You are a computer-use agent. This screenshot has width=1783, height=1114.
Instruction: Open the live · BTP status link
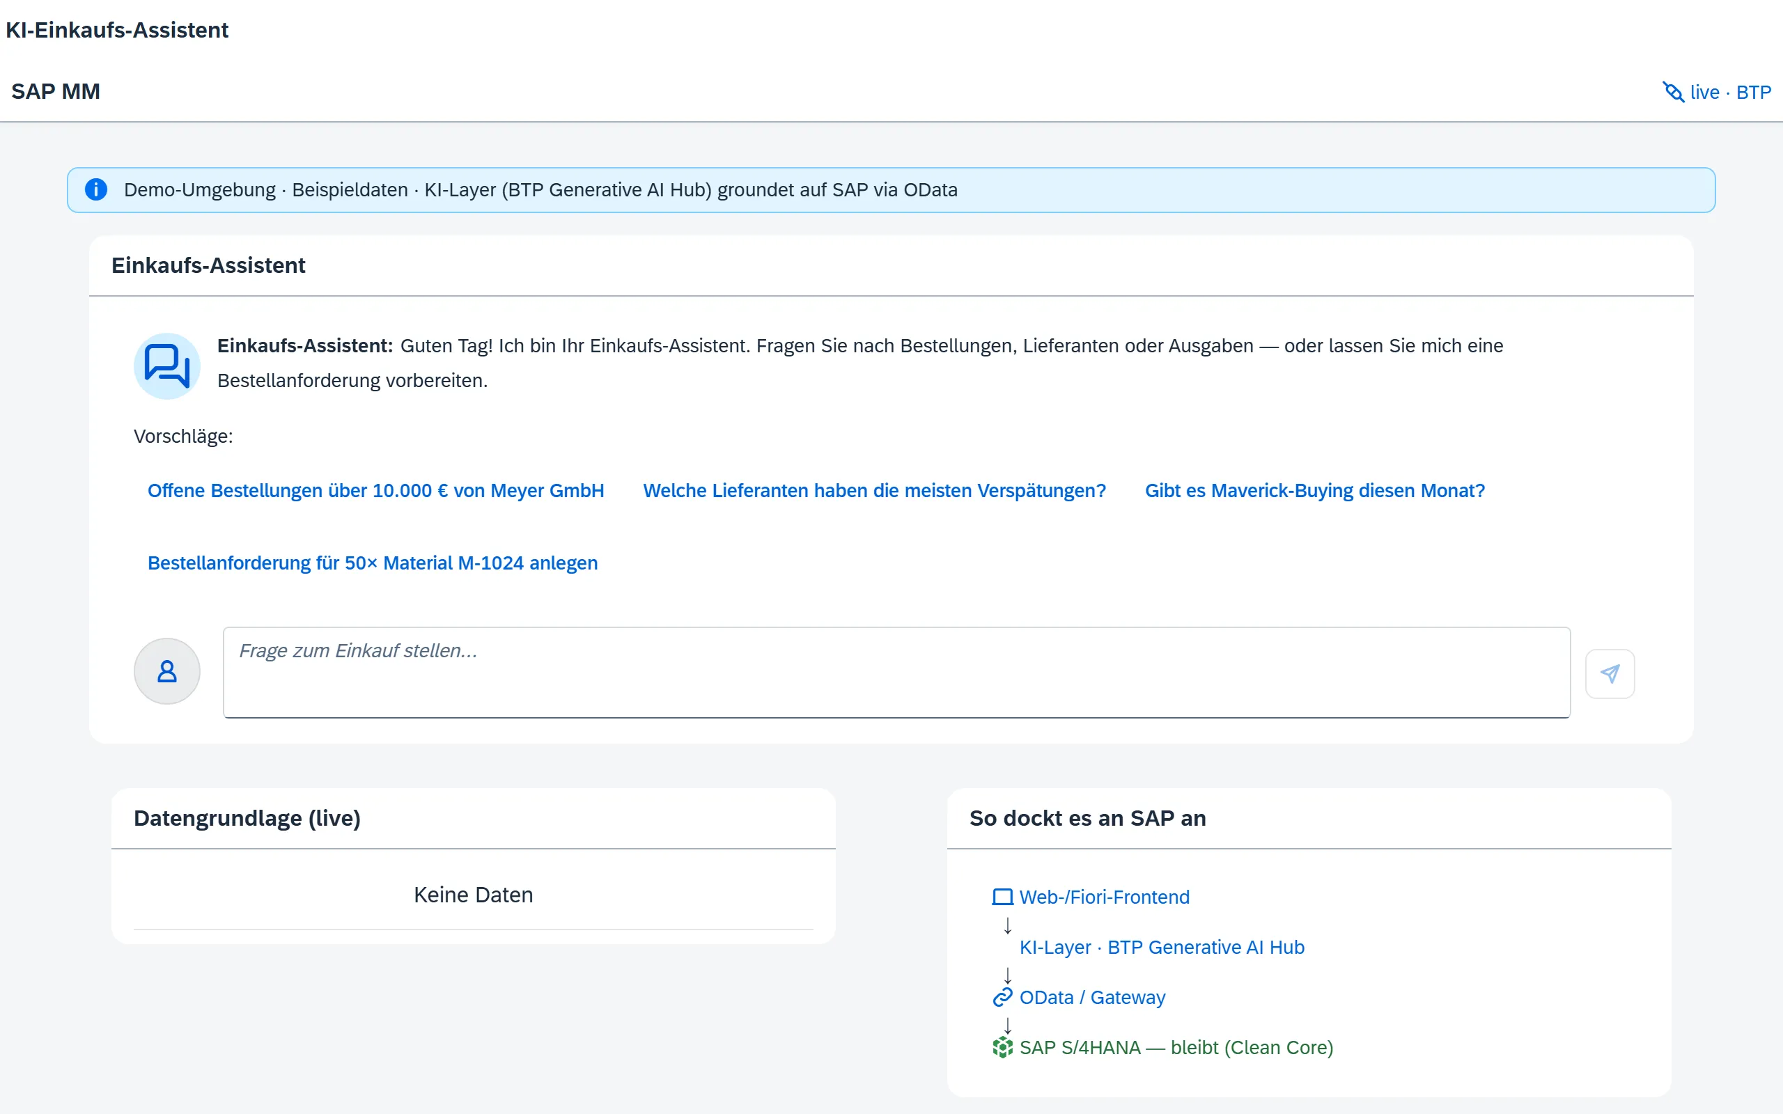click(1717, 92)
